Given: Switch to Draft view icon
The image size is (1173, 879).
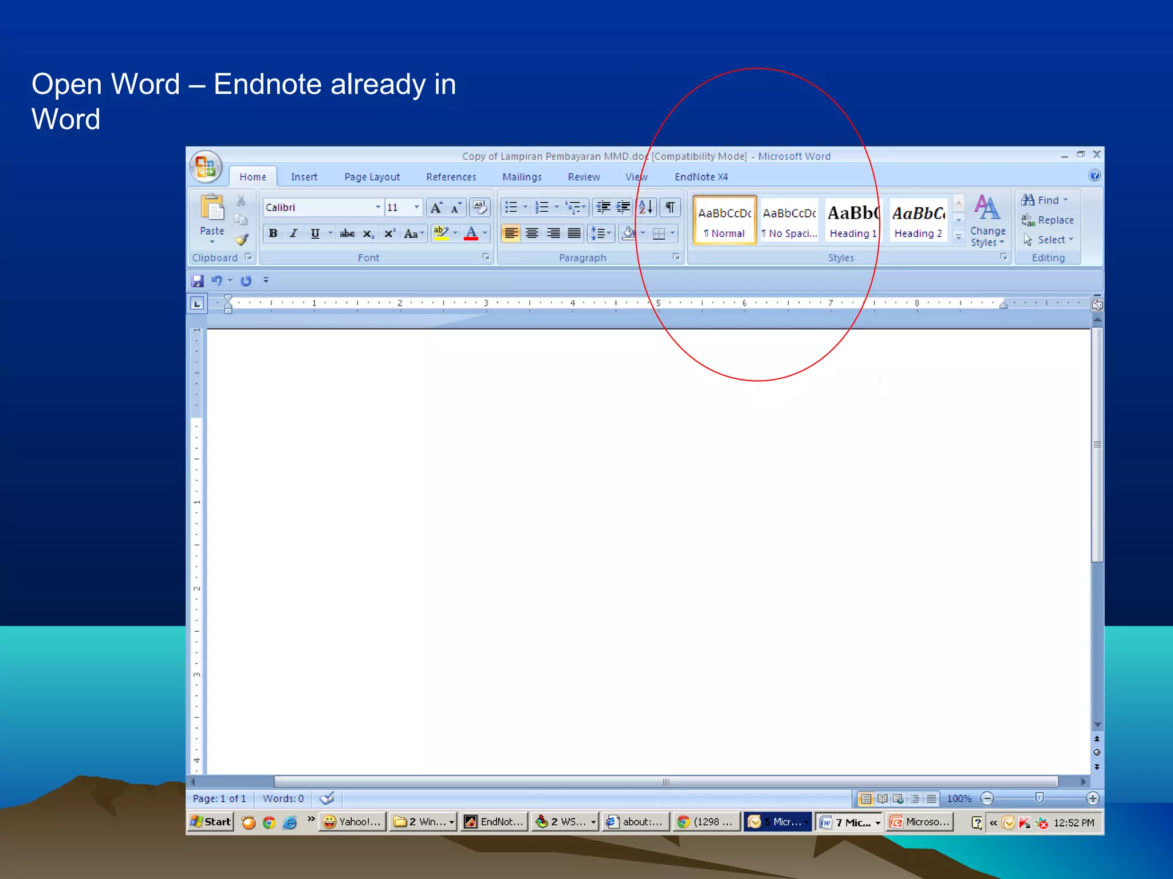Looking at the screenshot, I should point(932,798).
